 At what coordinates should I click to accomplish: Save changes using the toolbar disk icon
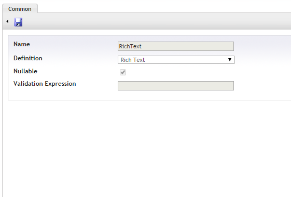[18, 22]
